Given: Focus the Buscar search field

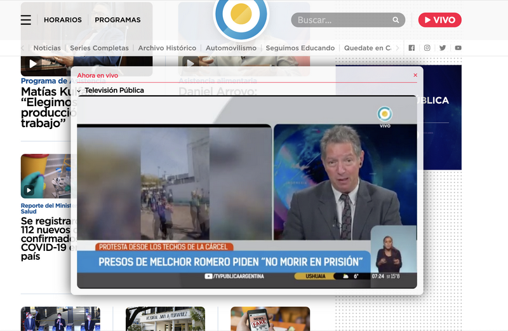Looking at the screenshot, I should (348, 20).
